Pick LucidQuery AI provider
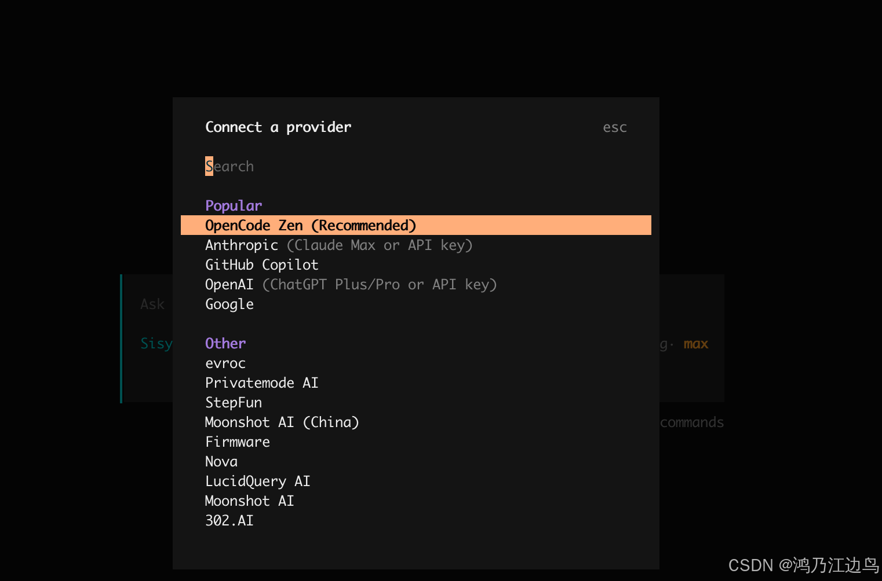 pyautogui.click(x=416, y=481)
